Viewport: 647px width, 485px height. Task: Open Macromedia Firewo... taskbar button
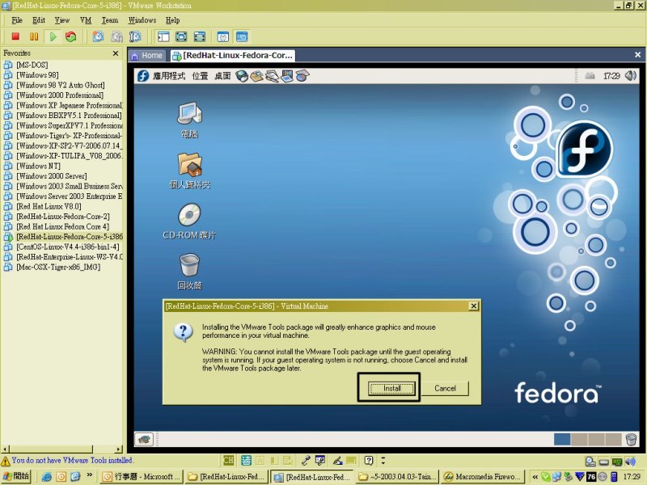(483, 477)
